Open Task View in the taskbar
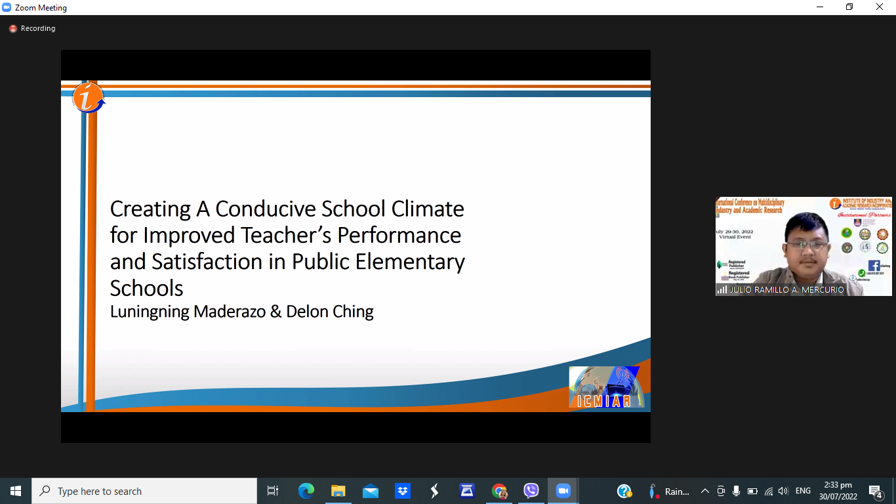Image resolution: width=896 pixels, height=504 pixels. coord(273,491)
